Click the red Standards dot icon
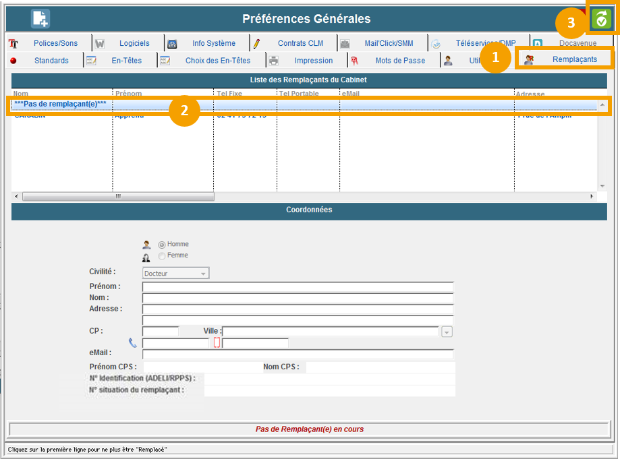The height and width of the screenshot is (459, 620). pyautogui.click(x=13, y=61)
